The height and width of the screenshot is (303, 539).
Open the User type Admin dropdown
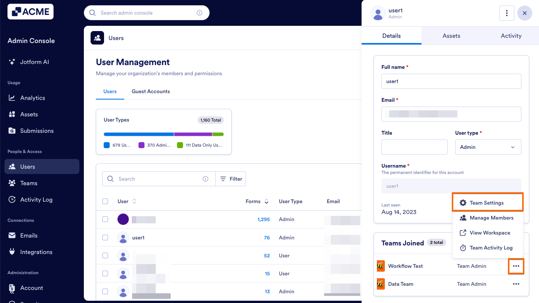click(x=488, y=147)
